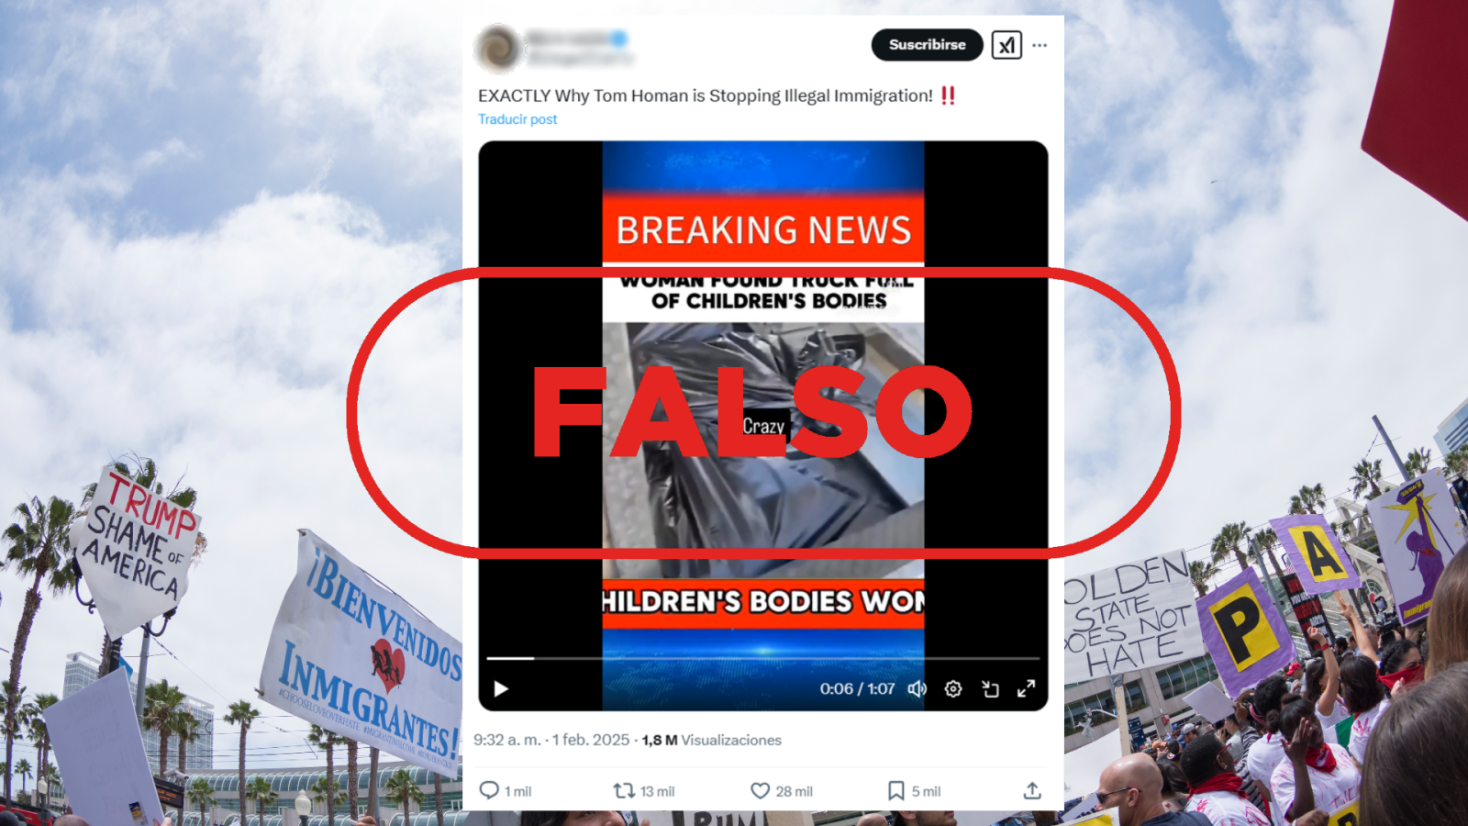Click the 9:32 a. m. timestamp
Screen dimensions: 1468x826
click(x=507, y=740)
